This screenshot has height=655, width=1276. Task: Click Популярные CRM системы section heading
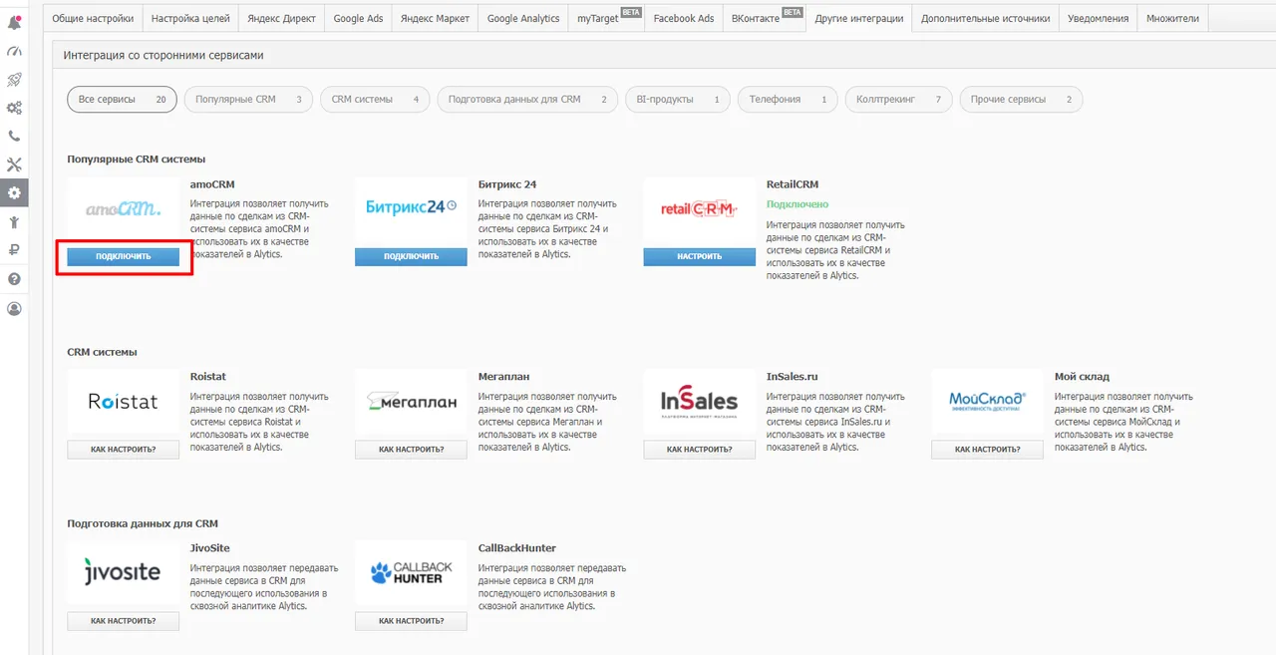[136, 160]
